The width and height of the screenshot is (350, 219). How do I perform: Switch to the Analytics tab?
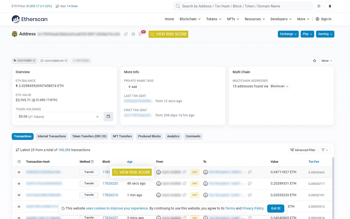tap(173, 136)
